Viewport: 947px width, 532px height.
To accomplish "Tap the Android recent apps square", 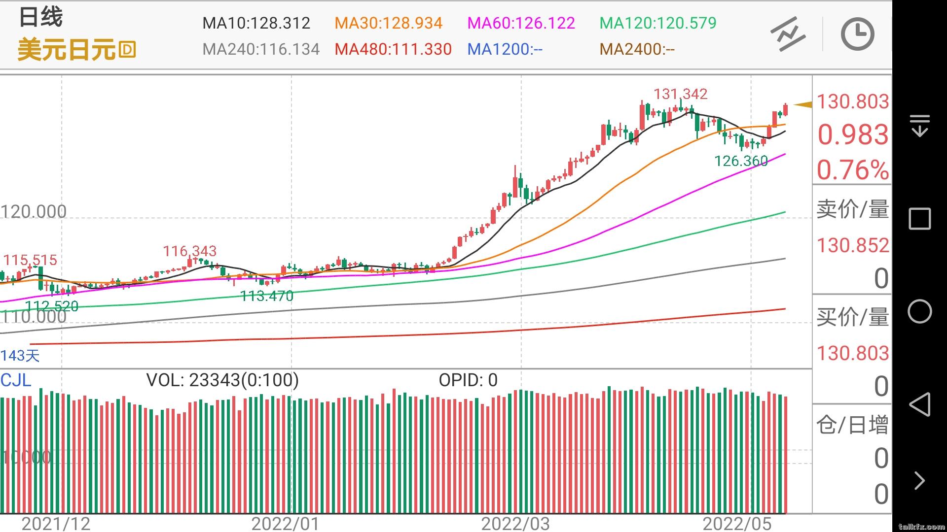I will coord(920,218).
